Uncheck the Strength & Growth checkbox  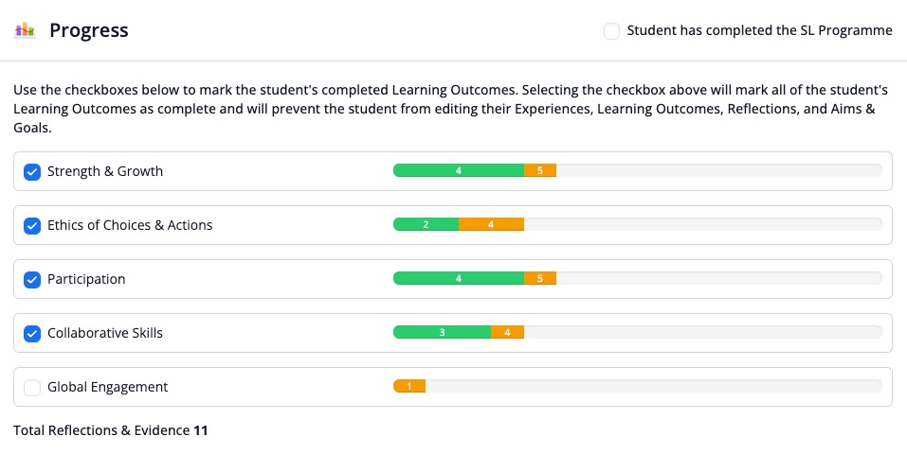[x=32, y=171]
